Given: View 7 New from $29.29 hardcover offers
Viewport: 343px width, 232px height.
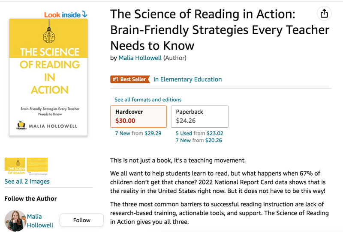Looking at the screenshot, I should pyautogui.click(x=138, y=133).
